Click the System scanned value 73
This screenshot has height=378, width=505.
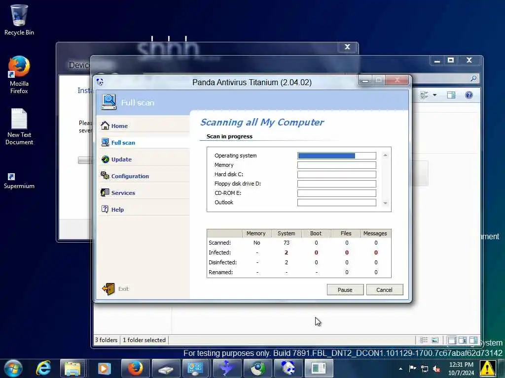point(287,243)
